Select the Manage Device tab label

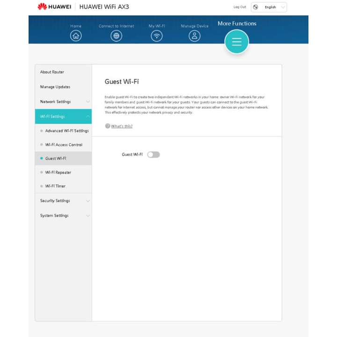[195, 26]
